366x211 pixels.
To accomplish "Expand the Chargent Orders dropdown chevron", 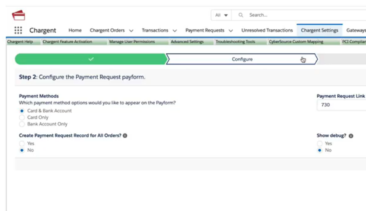I will coord(131,31).
